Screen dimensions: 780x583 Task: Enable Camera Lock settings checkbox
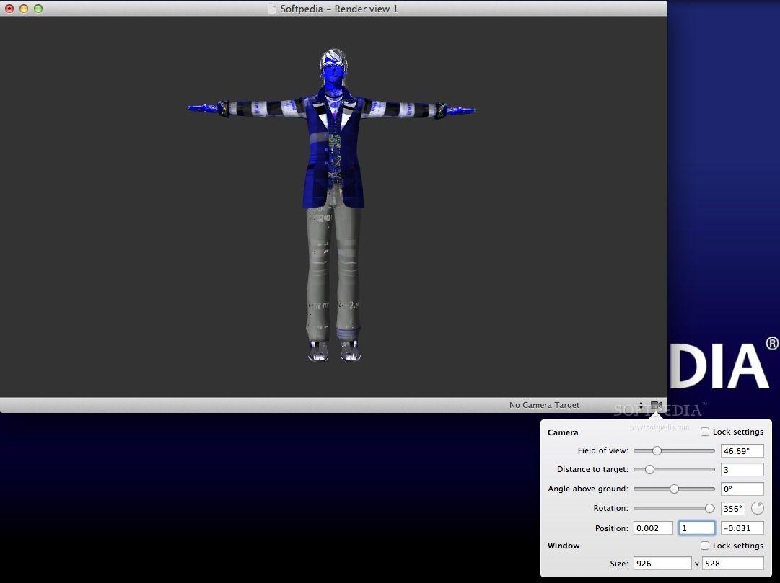point(705,432)
